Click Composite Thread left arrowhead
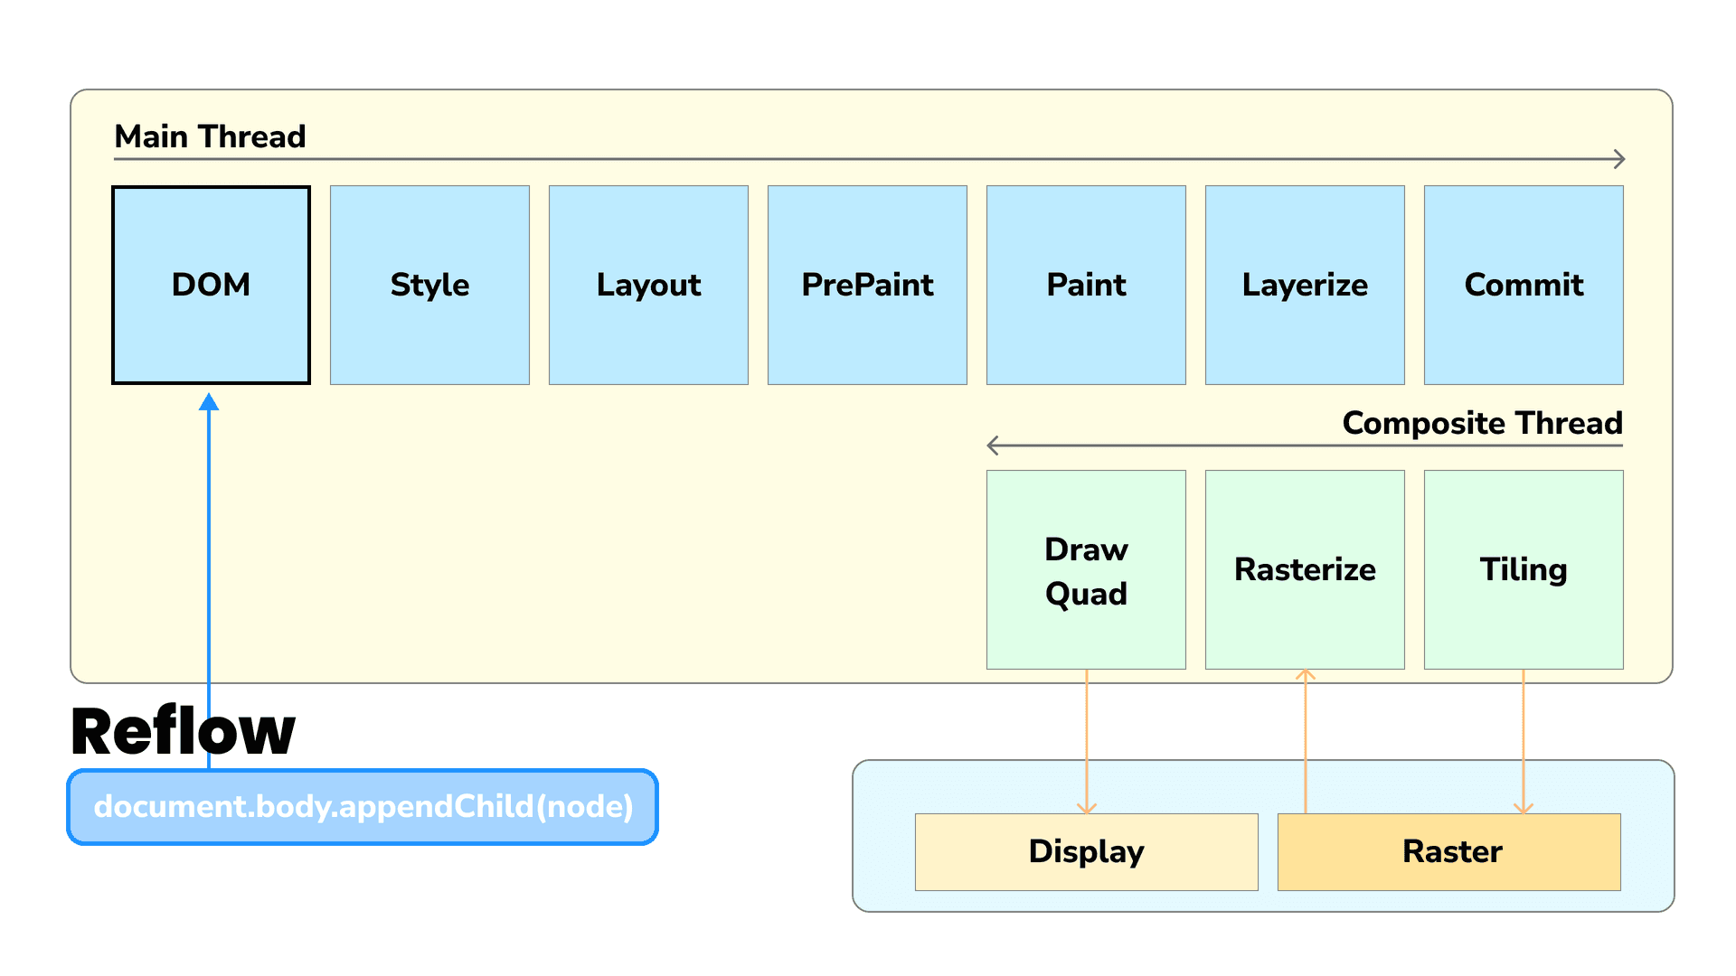Image resolution: width=1736 pixels, height=976 pixels. (x=993, y=446)
